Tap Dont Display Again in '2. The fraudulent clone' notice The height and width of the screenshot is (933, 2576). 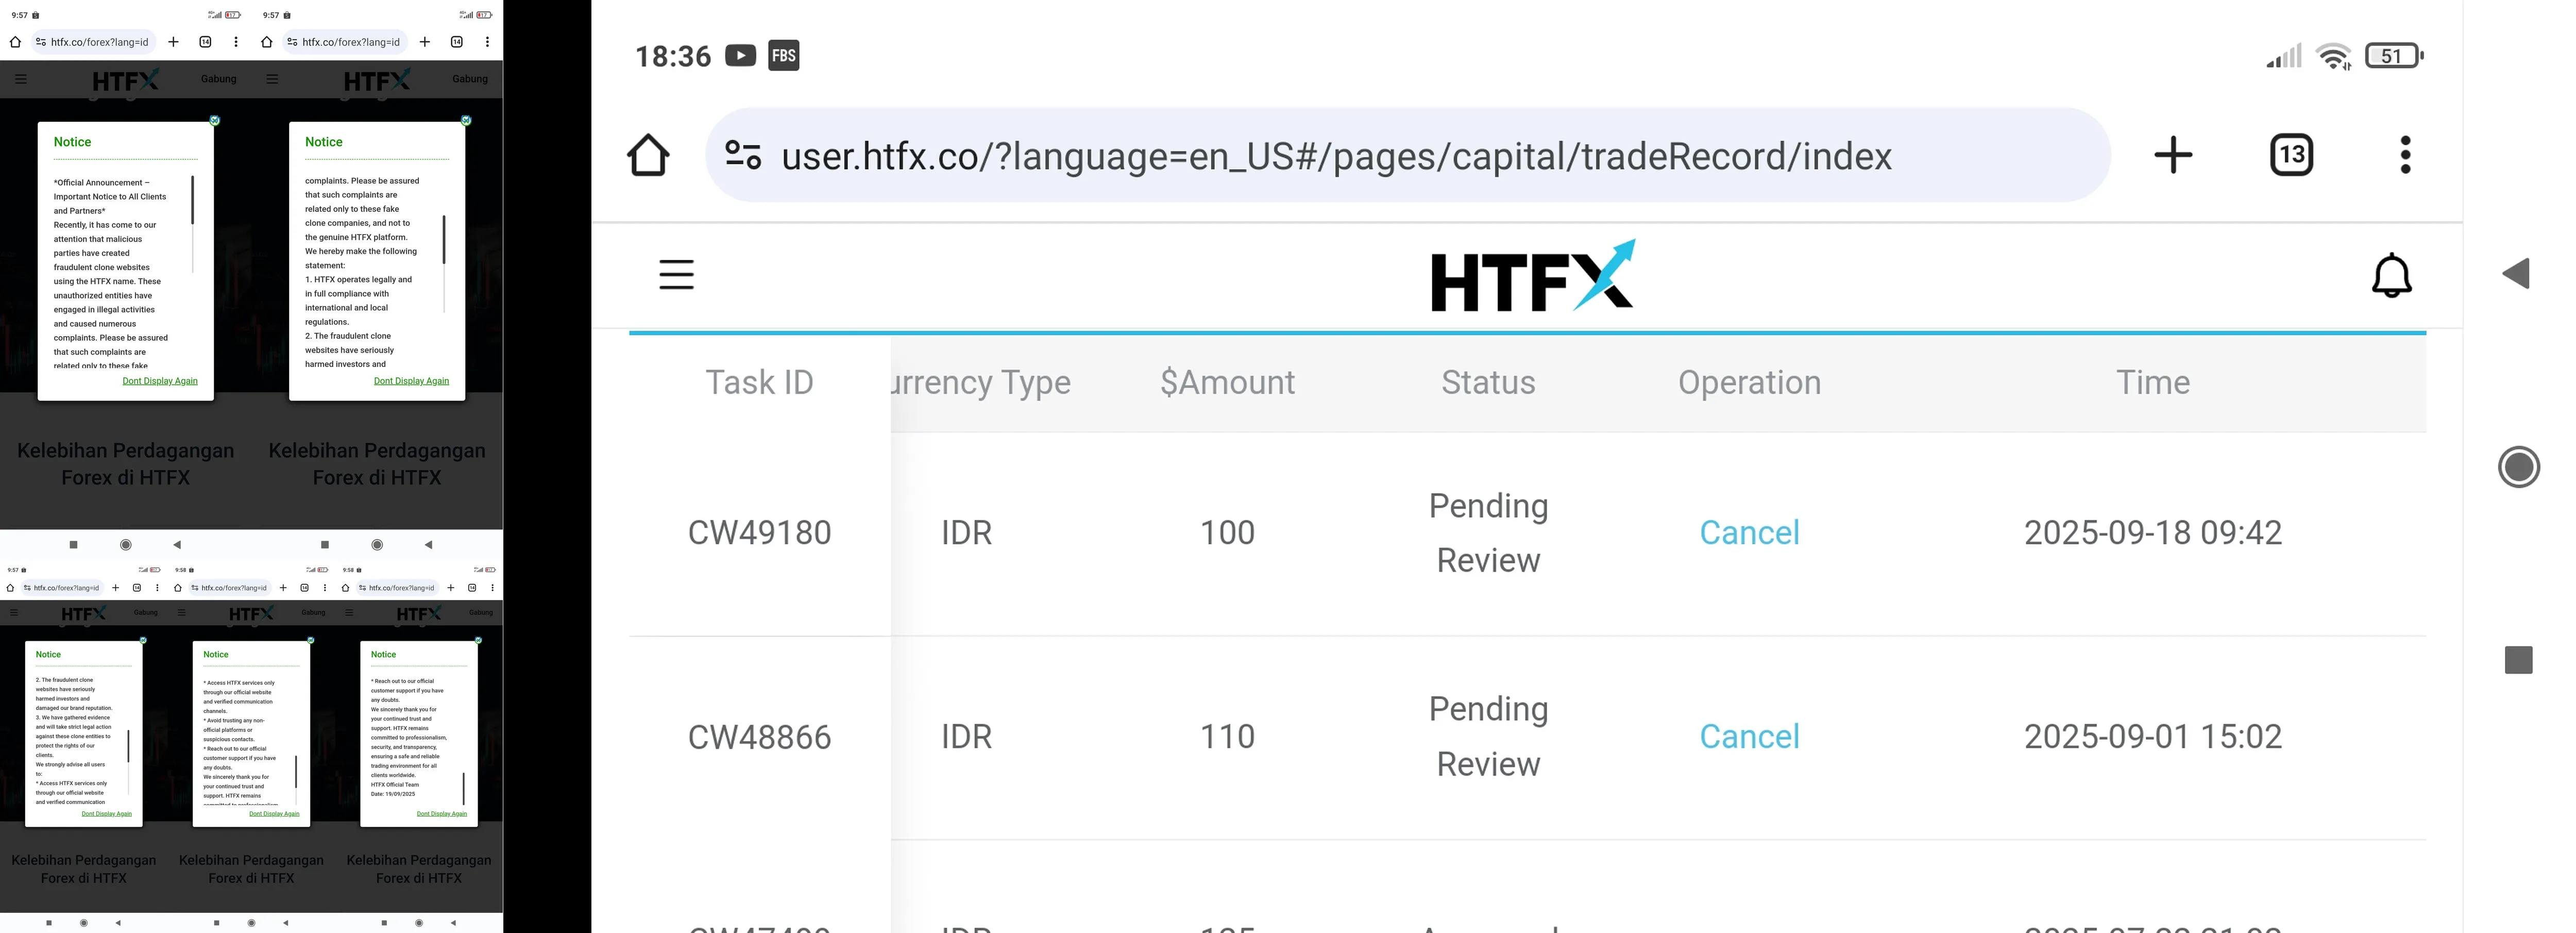tap(106, 814)
